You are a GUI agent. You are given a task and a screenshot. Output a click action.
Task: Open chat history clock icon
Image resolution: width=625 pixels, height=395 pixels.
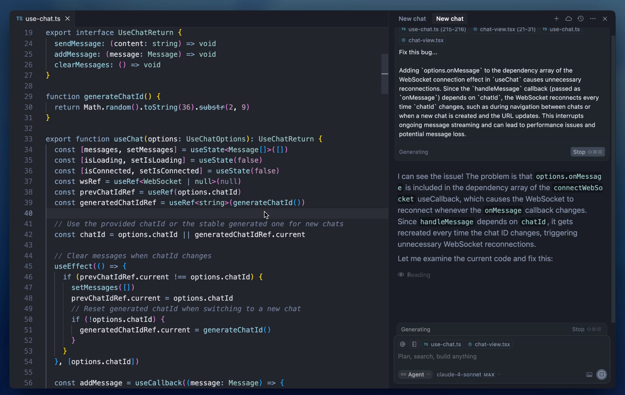coord(580,19)
